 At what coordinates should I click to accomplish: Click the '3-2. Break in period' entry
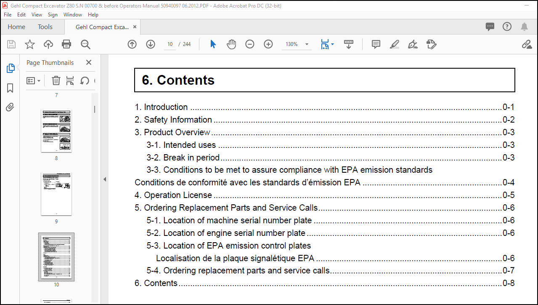pos(330,158)
